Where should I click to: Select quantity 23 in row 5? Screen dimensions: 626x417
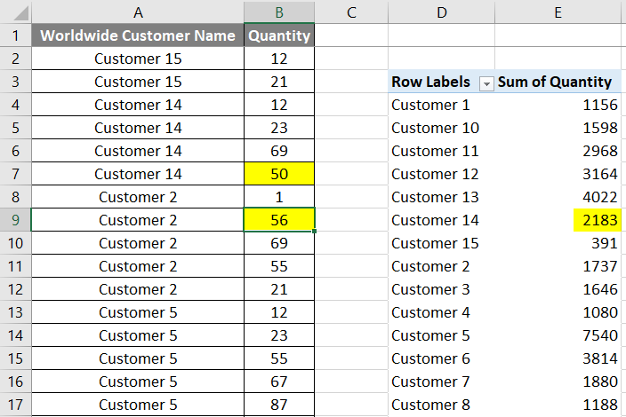[x=279, y=128]
